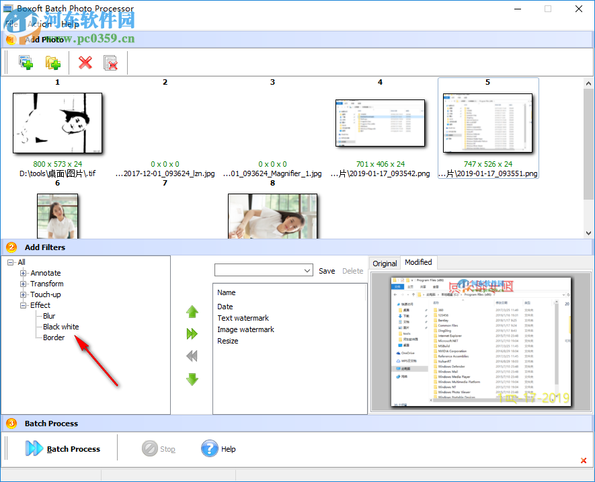Expand the Annotate tree node

24,273
